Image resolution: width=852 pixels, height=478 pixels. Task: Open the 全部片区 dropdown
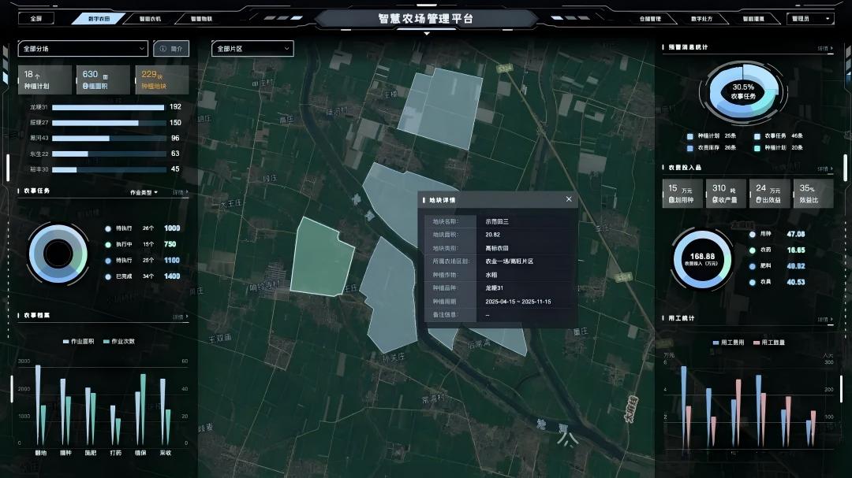coord(252,49)
